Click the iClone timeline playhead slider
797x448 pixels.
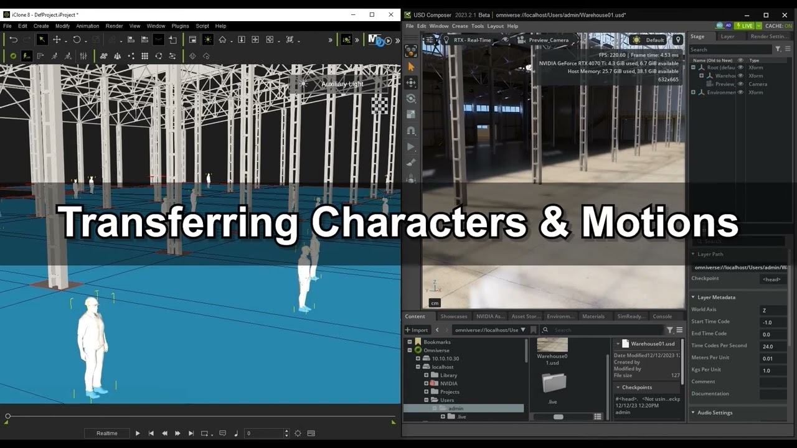click(7, 416)
